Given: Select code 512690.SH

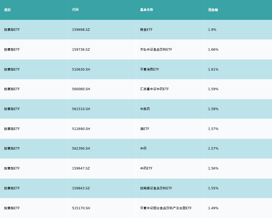Looking at the screenshot, I should pyautogui.click(x=81, y=129).
